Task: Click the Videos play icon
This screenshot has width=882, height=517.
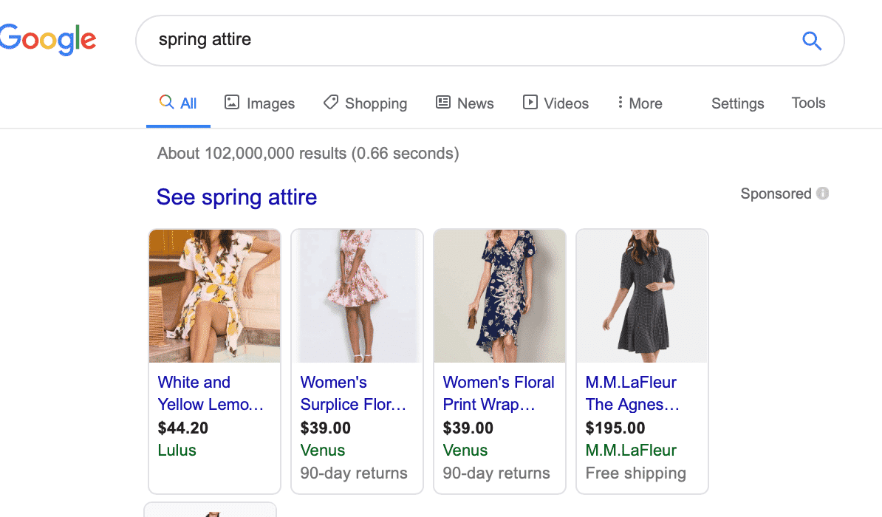Action: [x=530, y=103]
